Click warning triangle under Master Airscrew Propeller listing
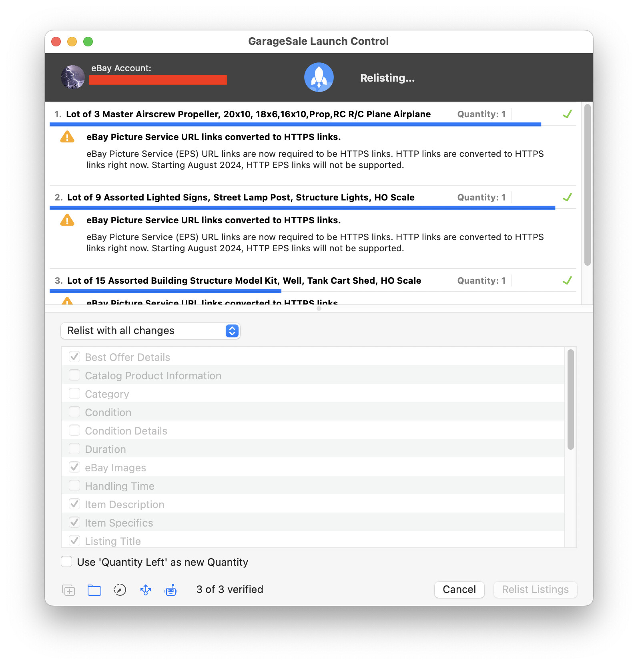 [x=67, y=137]
